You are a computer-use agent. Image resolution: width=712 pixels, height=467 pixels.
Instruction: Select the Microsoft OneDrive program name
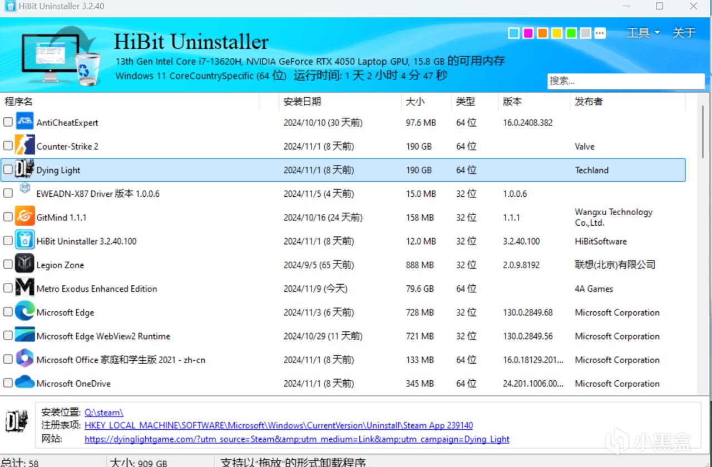(x=73, y=383)
